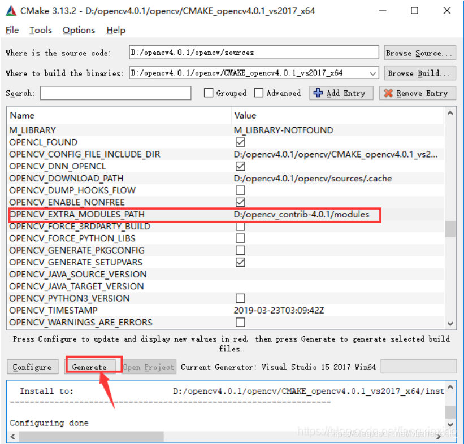Image resolution: width=464 pixels, height=444 pixels.
Task: Check the OPENCV_FORCE_PYTHON_LIBS checkbox
Action: [x=240, y=238]
